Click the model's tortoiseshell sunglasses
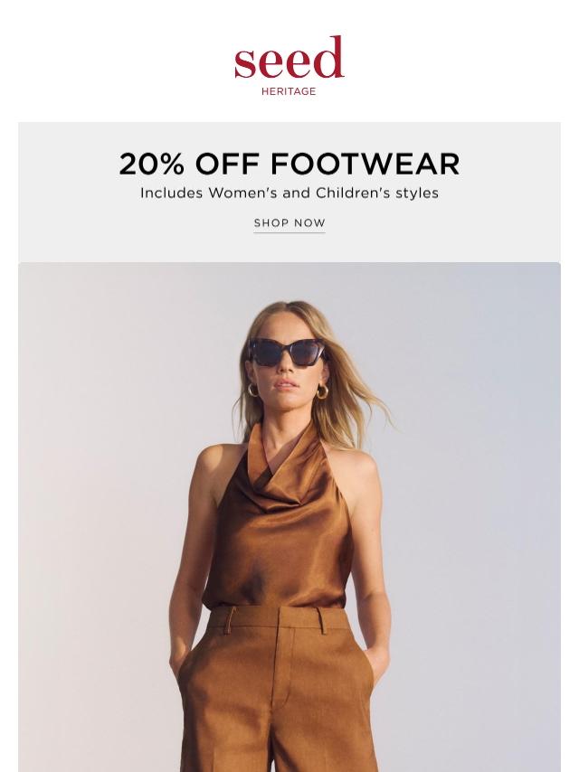579x772 pixels. pos(287,352)
